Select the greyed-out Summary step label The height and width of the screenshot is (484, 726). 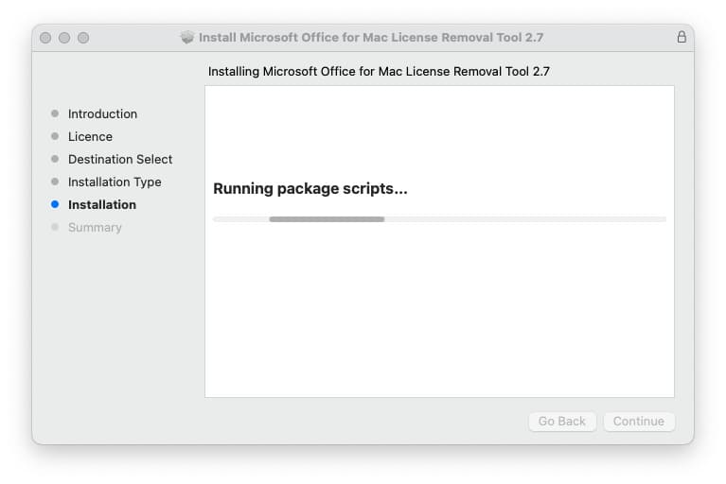95,227
